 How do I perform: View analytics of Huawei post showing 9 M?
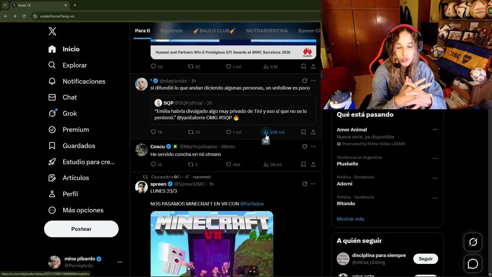(270, 67)
